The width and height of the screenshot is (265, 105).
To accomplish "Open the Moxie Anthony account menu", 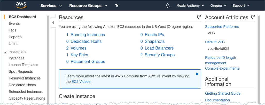I will pyautogui.click(x=190, y=6).
